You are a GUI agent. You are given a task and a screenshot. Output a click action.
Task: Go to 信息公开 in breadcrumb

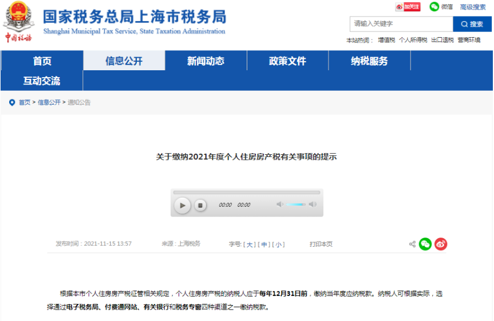49,102
